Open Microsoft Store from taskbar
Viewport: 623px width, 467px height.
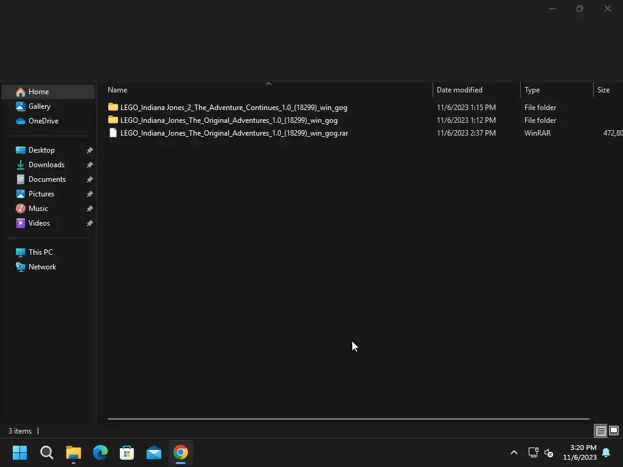[x=127, y=452]
